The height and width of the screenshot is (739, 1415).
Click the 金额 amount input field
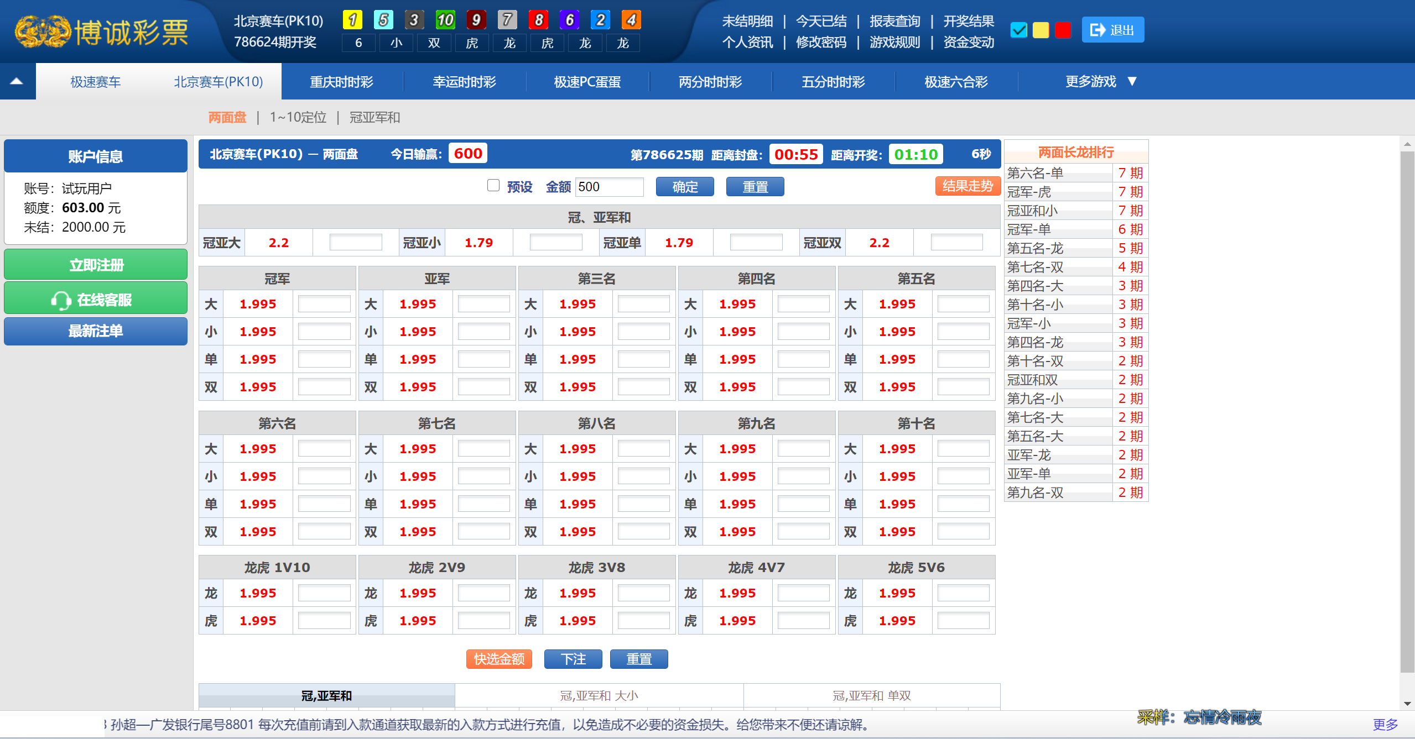tap(608, 187)
